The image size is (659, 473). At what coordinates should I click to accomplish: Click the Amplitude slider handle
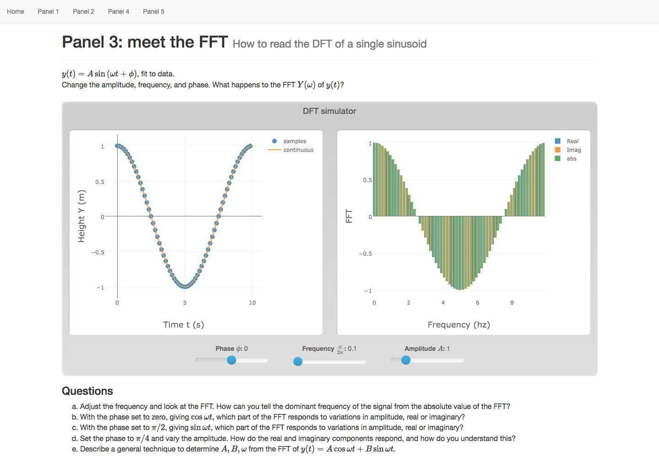(x=406, y=360)
